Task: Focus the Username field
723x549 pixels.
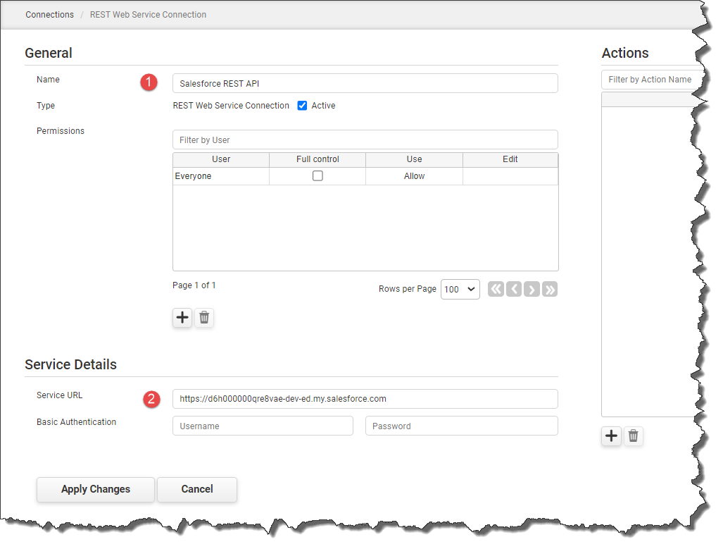Action: coord(263,426)
